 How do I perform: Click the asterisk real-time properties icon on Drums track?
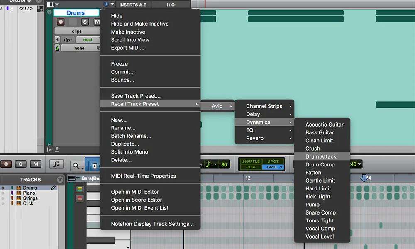[x=57, y=40]
